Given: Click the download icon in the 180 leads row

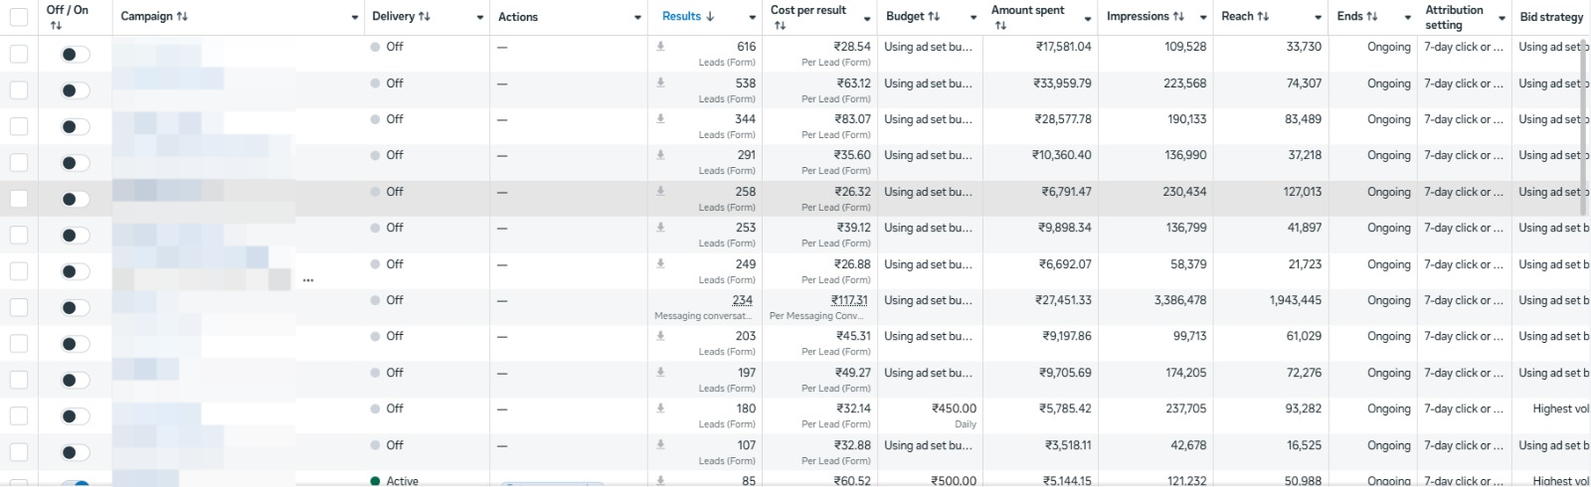Looking at the screenshot, I should tap(660, 408).
